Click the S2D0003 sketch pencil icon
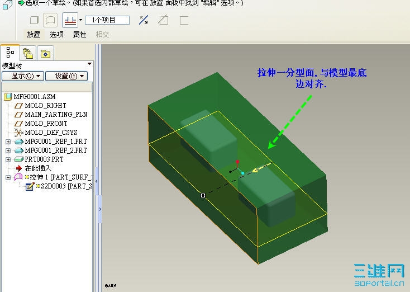 tap(30, 186)
